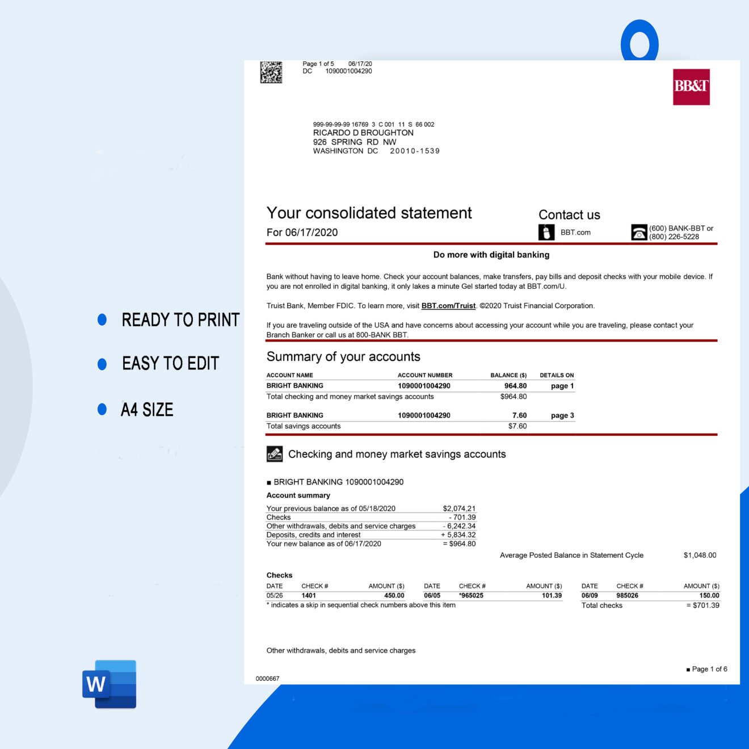Click the BB&T red logo

[691, 87]
